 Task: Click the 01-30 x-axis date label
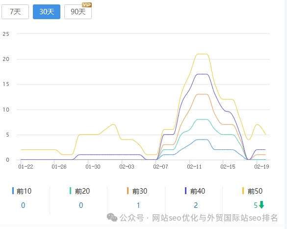click(93, 167)
